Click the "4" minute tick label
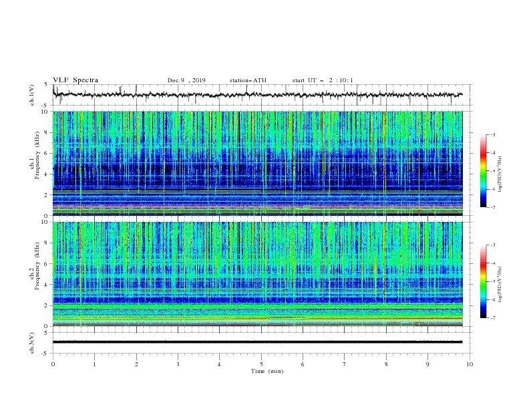 click(x=220, y=364)
